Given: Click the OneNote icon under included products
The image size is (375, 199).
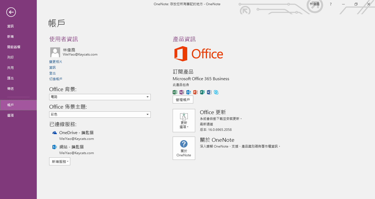Looking at the screenshot, I should coord(182,92).
